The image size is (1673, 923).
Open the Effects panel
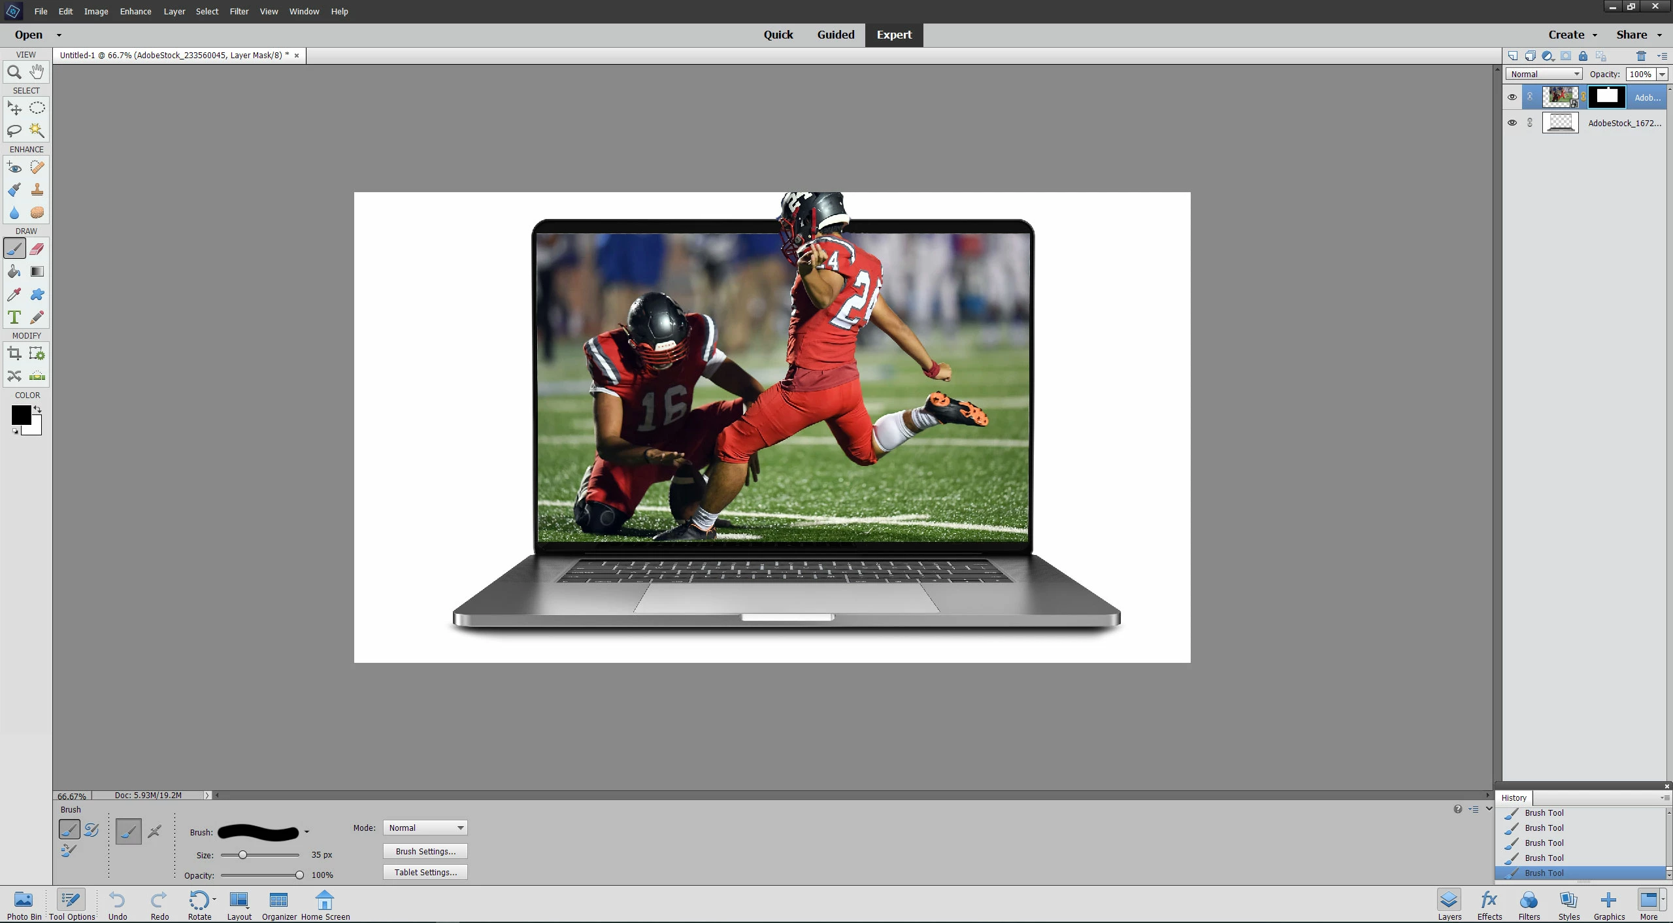coord(1489,905)
